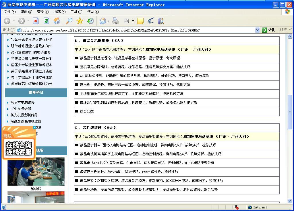Click the yellow note toolbar icon
The image size is (294, 211).
point(140,21)
